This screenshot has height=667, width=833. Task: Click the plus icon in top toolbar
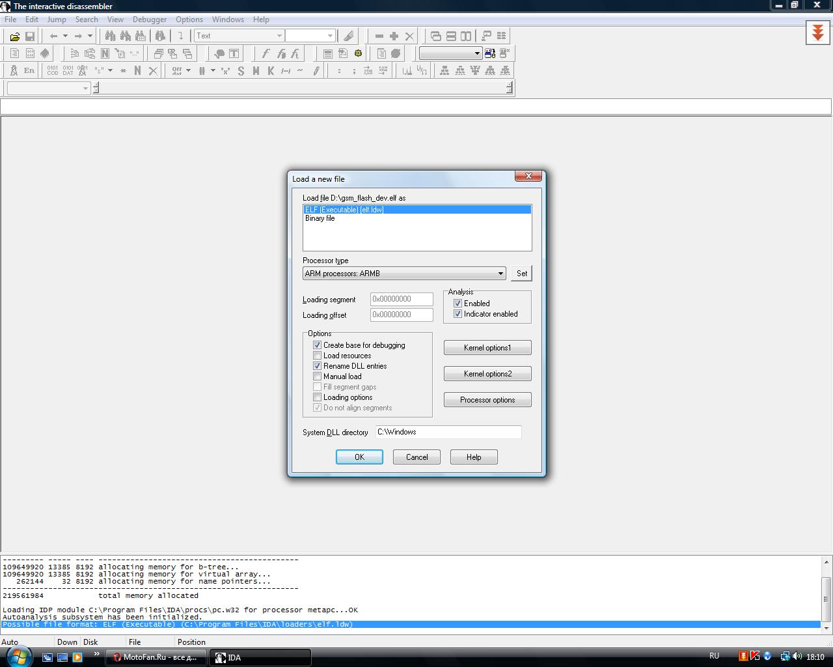(x=394, y=36)
